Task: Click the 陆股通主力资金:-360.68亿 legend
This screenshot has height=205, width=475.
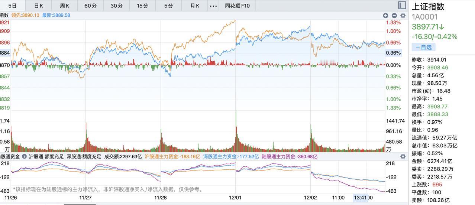Action: [x=290, y=157]
